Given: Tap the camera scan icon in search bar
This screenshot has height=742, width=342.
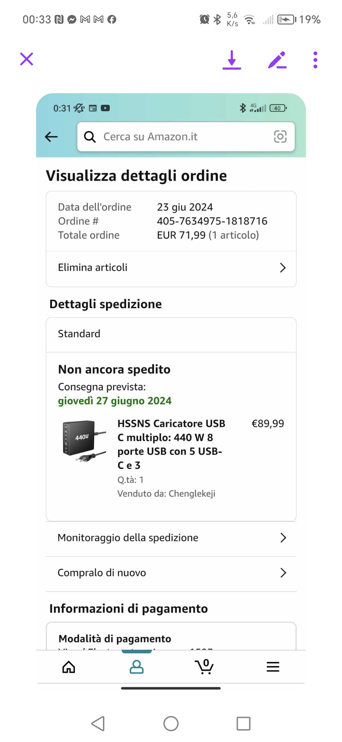Looking at the screenshot, I should (x=280, y=137).
